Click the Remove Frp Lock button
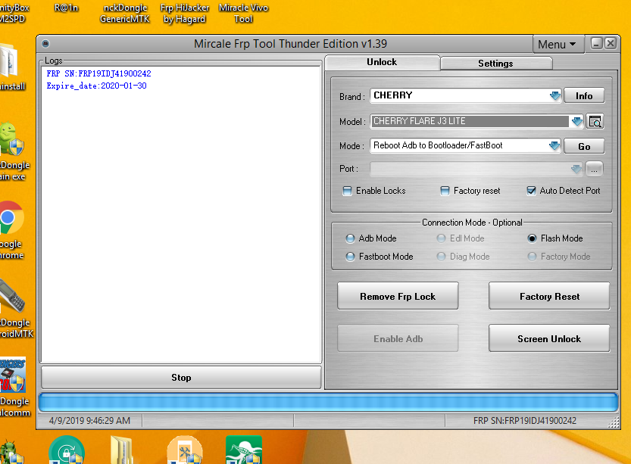Image resolution: width=631 pixels, height=464 pixels. 398,296
